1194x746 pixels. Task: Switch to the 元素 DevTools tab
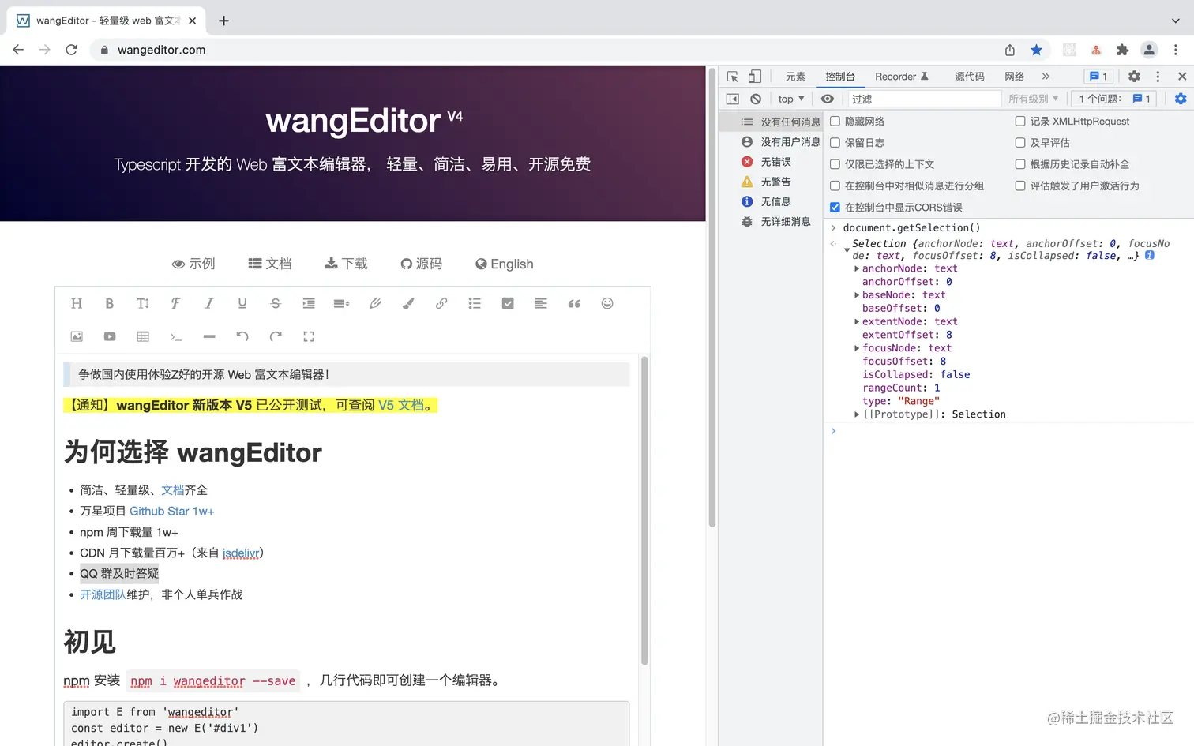(795, 77)
